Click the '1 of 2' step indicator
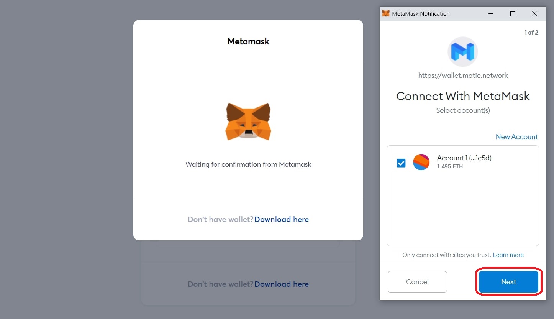The width and height of the screenshot is (554, 319). (x=531, y=32)
